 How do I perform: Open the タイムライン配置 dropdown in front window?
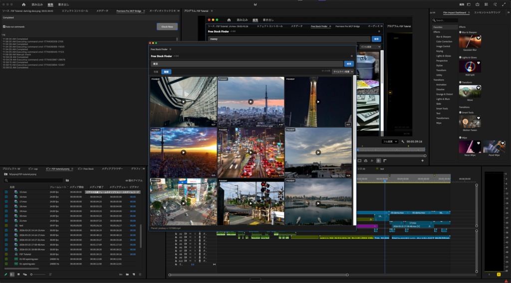click(x=342, y=72)
